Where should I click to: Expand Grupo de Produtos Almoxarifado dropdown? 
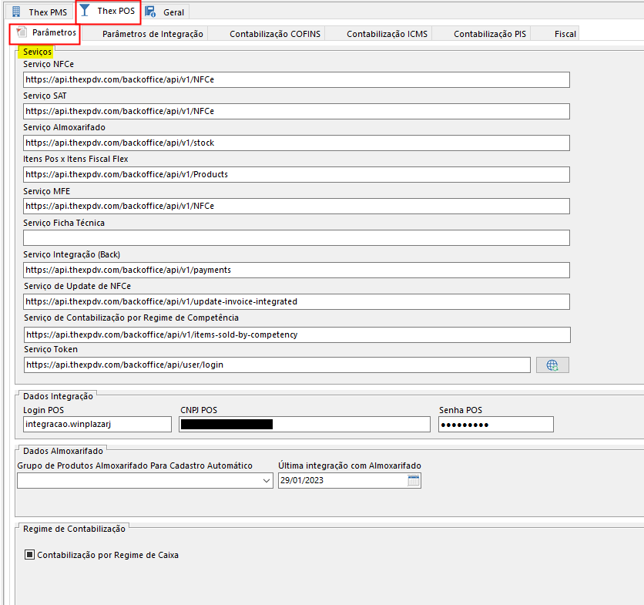tap(266, 480)
